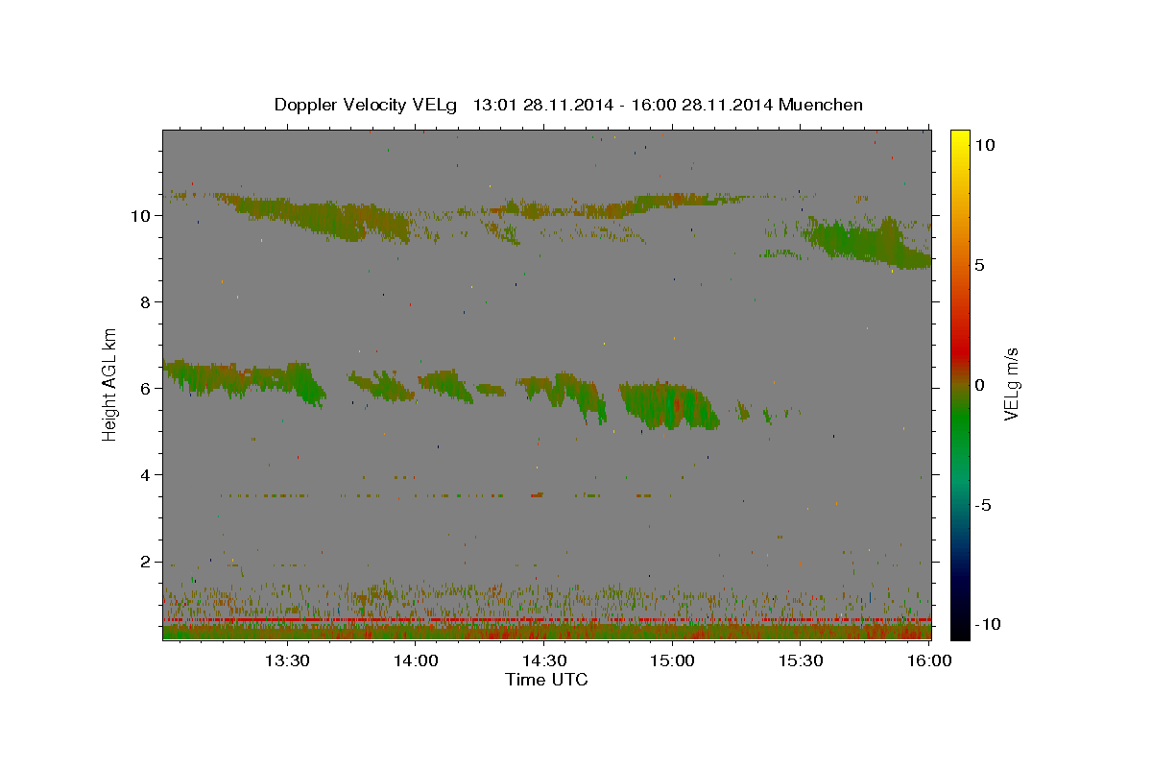Click the 15:30 time tick label
This screenshot has width=1152, height=768.
coord(801,660)
